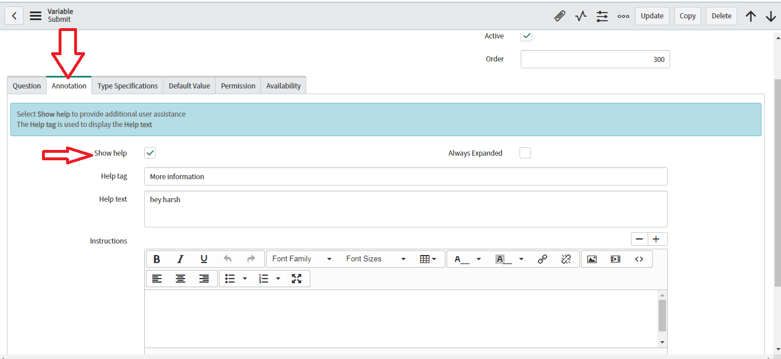Click the editor scrollbar down arrow
The width and height of the screenshot is (781, 359).
662,342
